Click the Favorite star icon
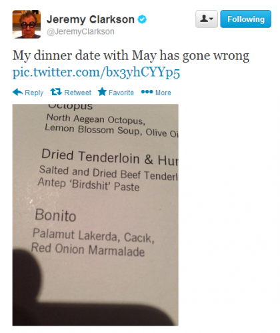Viewport: 280px width, 333px height. (102, 92)
